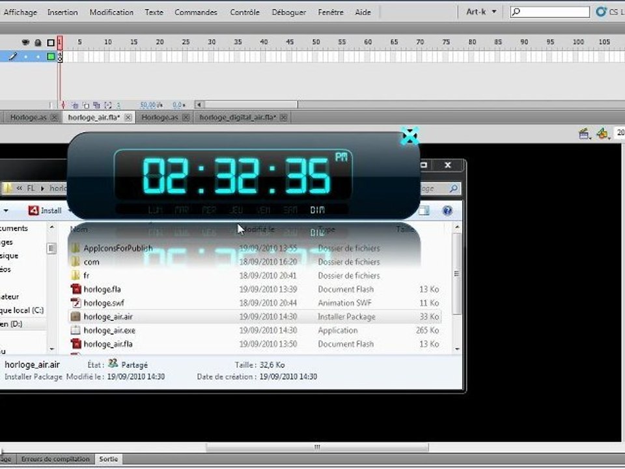Click the PM indicator on clock
Image resolution: width=625 pixels, height=469 pixels.
coord(341,157)
